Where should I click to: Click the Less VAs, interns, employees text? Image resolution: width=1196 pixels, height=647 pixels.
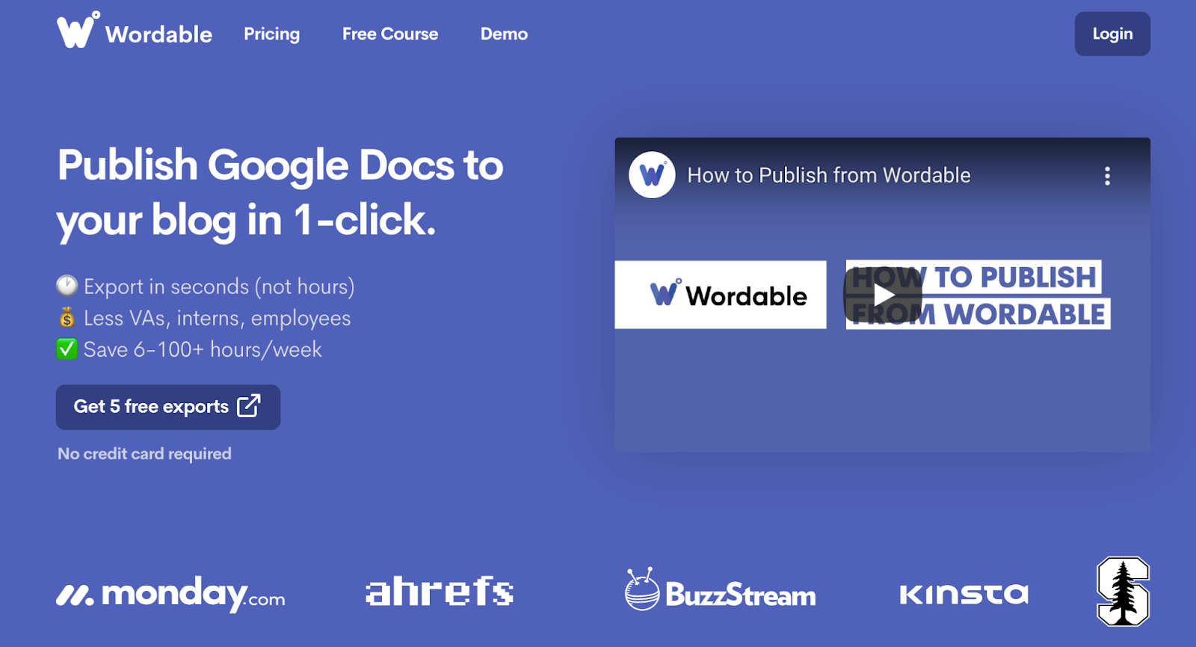217,318
